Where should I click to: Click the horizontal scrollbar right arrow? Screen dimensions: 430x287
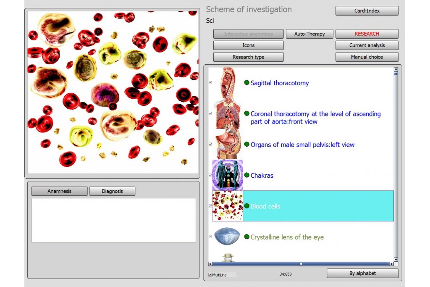(x=391, y=264)
